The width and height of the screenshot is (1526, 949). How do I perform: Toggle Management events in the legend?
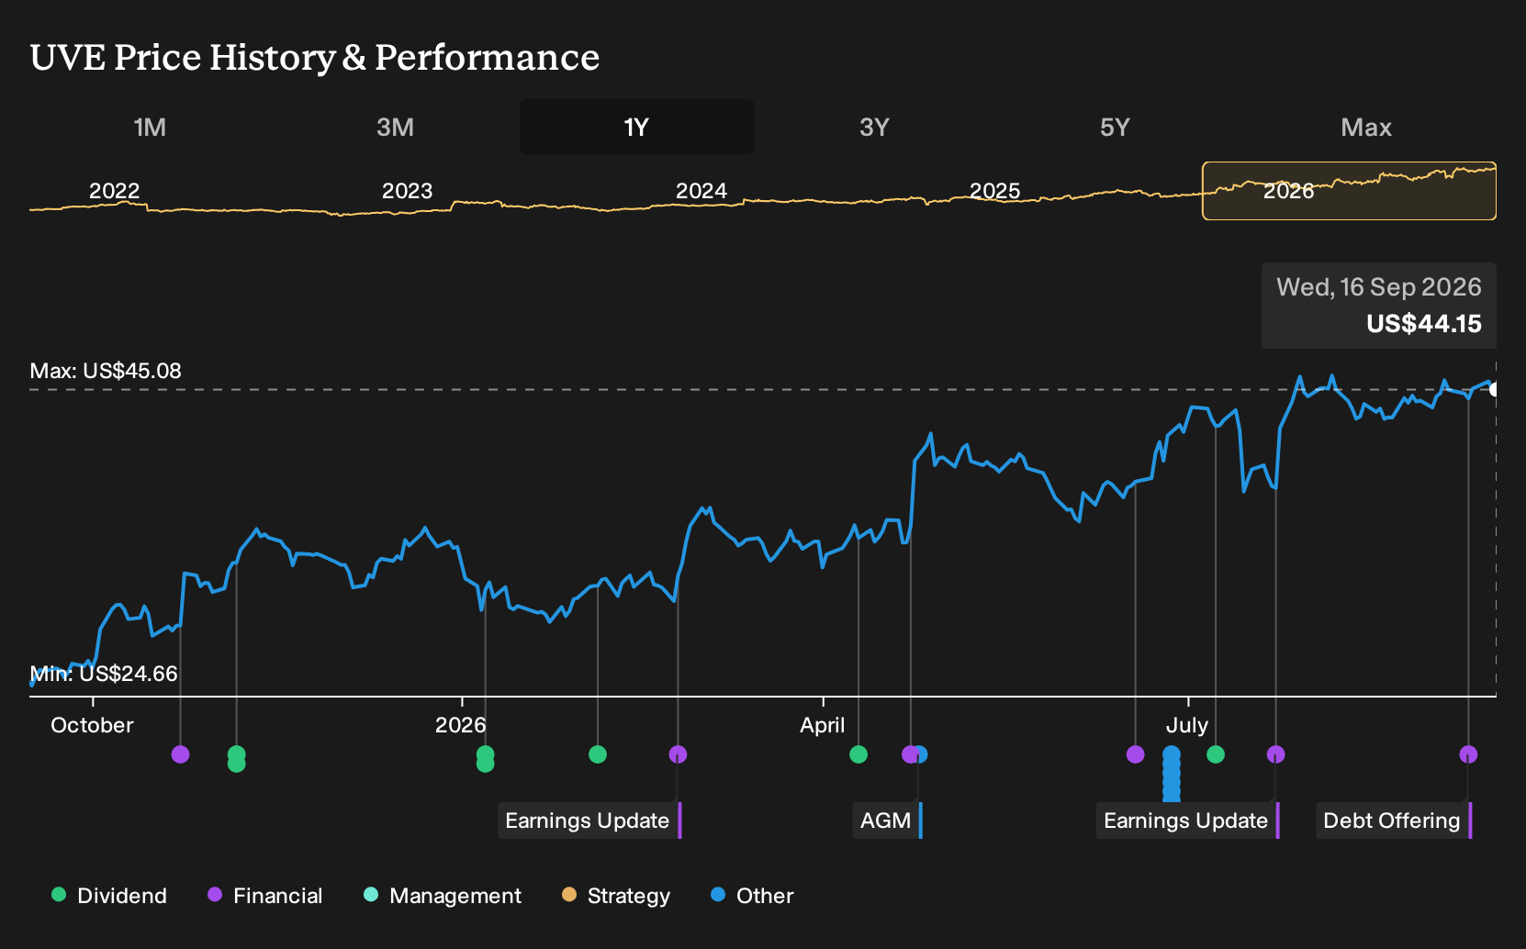point(443,896)
